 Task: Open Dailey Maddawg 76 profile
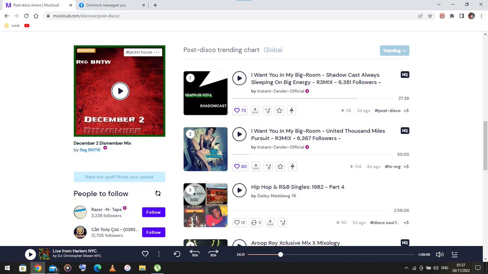click(x=277, y=196)
